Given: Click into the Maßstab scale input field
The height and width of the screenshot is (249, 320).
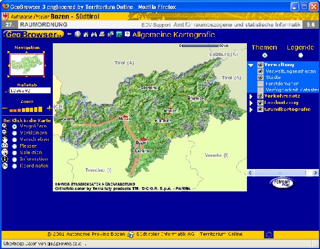Looking at the screenshot, I should pos(30,91).
